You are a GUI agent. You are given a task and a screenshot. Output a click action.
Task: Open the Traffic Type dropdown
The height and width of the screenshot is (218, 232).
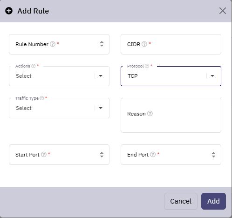59,108
